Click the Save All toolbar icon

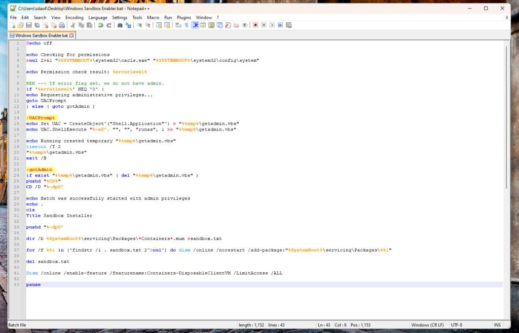[x=37, y=25]
